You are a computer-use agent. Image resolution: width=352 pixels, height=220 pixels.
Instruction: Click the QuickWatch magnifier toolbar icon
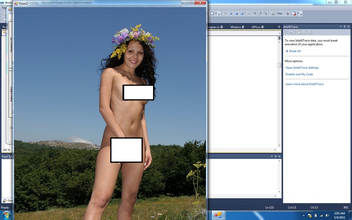click(x=272, y=13)
